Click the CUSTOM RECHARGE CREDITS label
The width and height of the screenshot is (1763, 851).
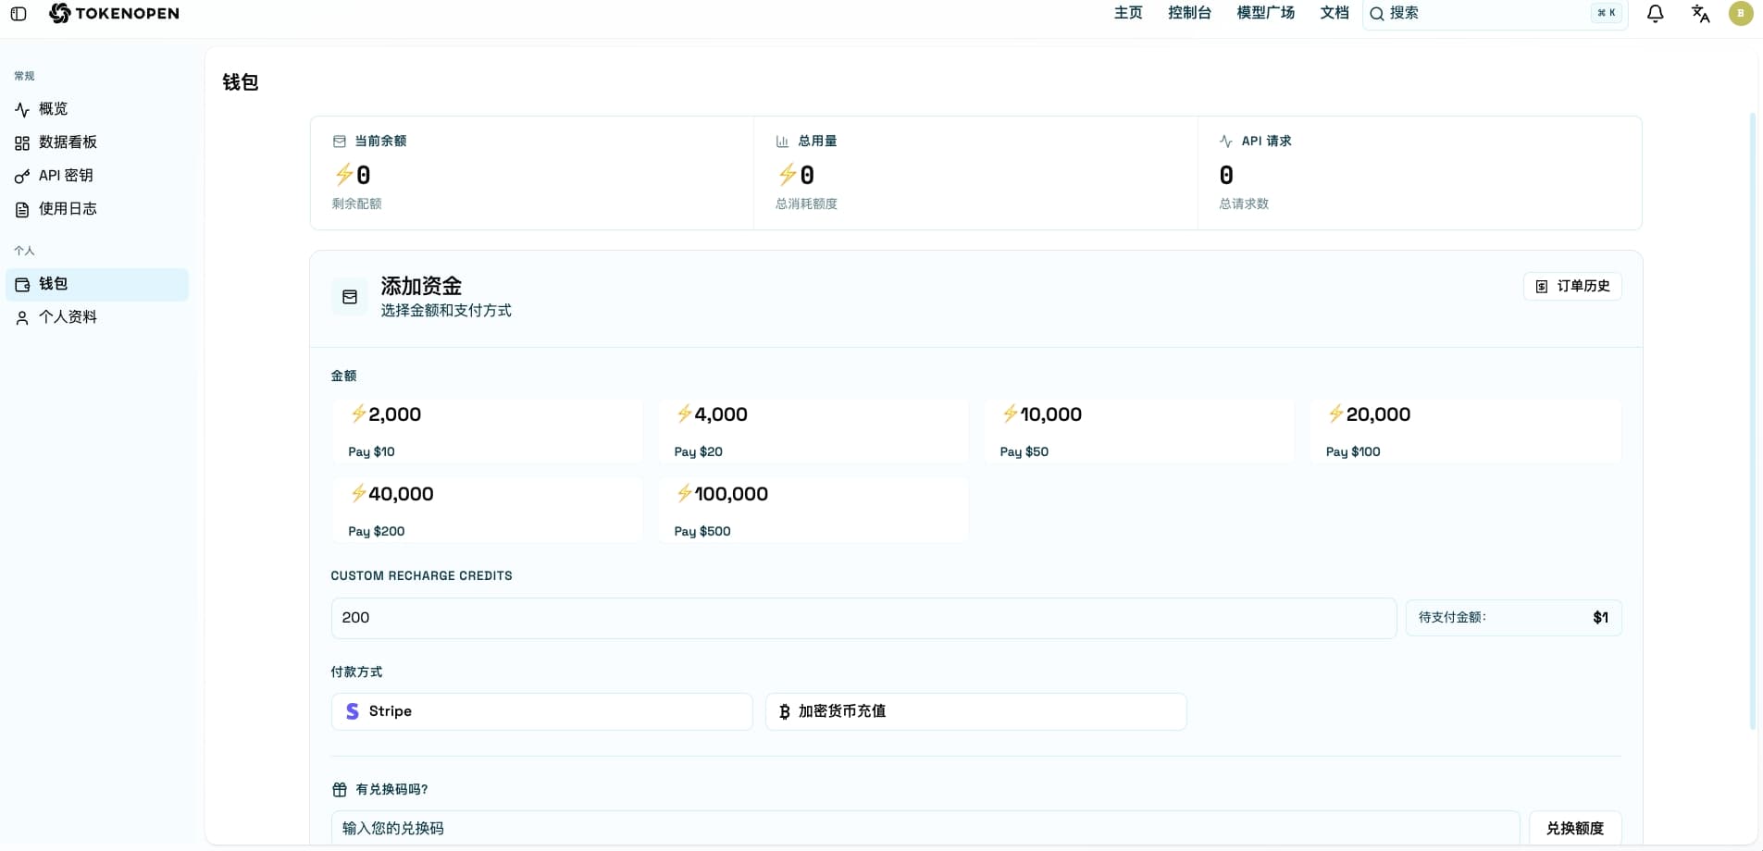click(421, 575)
